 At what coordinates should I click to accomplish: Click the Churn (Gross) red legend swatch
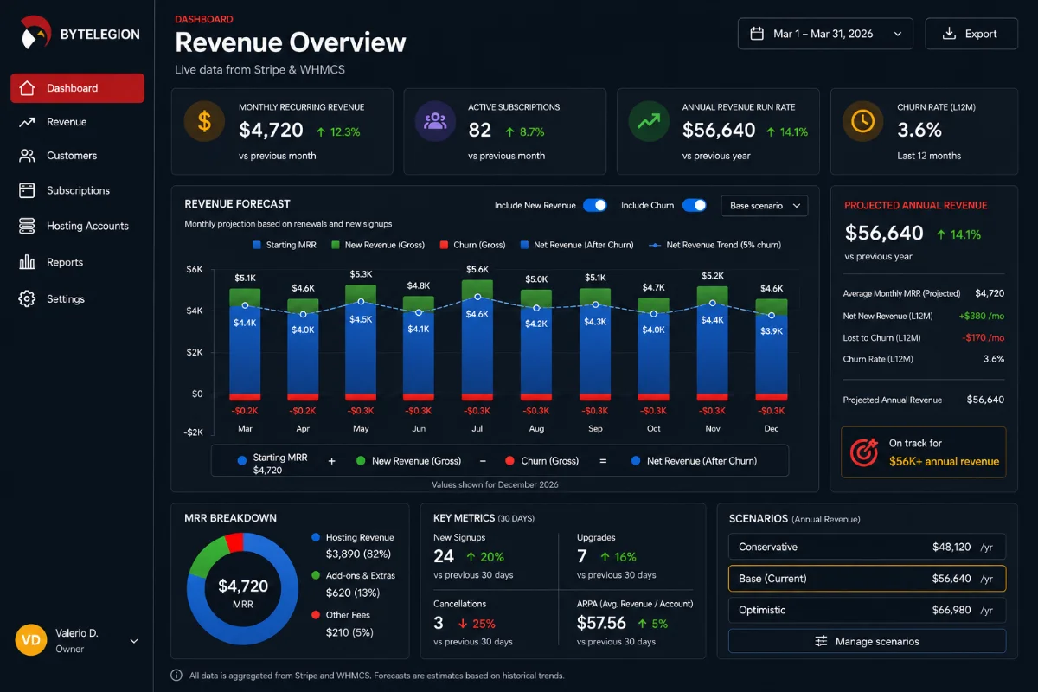coord(444,245)
